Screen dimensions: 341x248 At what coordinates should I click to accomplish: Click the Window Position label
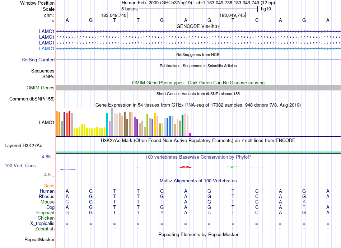click(37, 3)
